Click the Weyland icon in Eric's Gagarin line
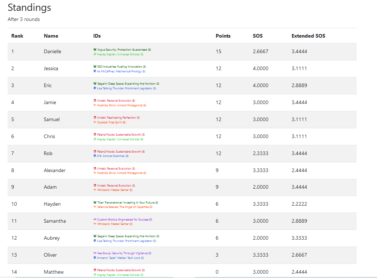Viewport: 377px width, 278px height. pyautogui.click(x=95, y=84)
